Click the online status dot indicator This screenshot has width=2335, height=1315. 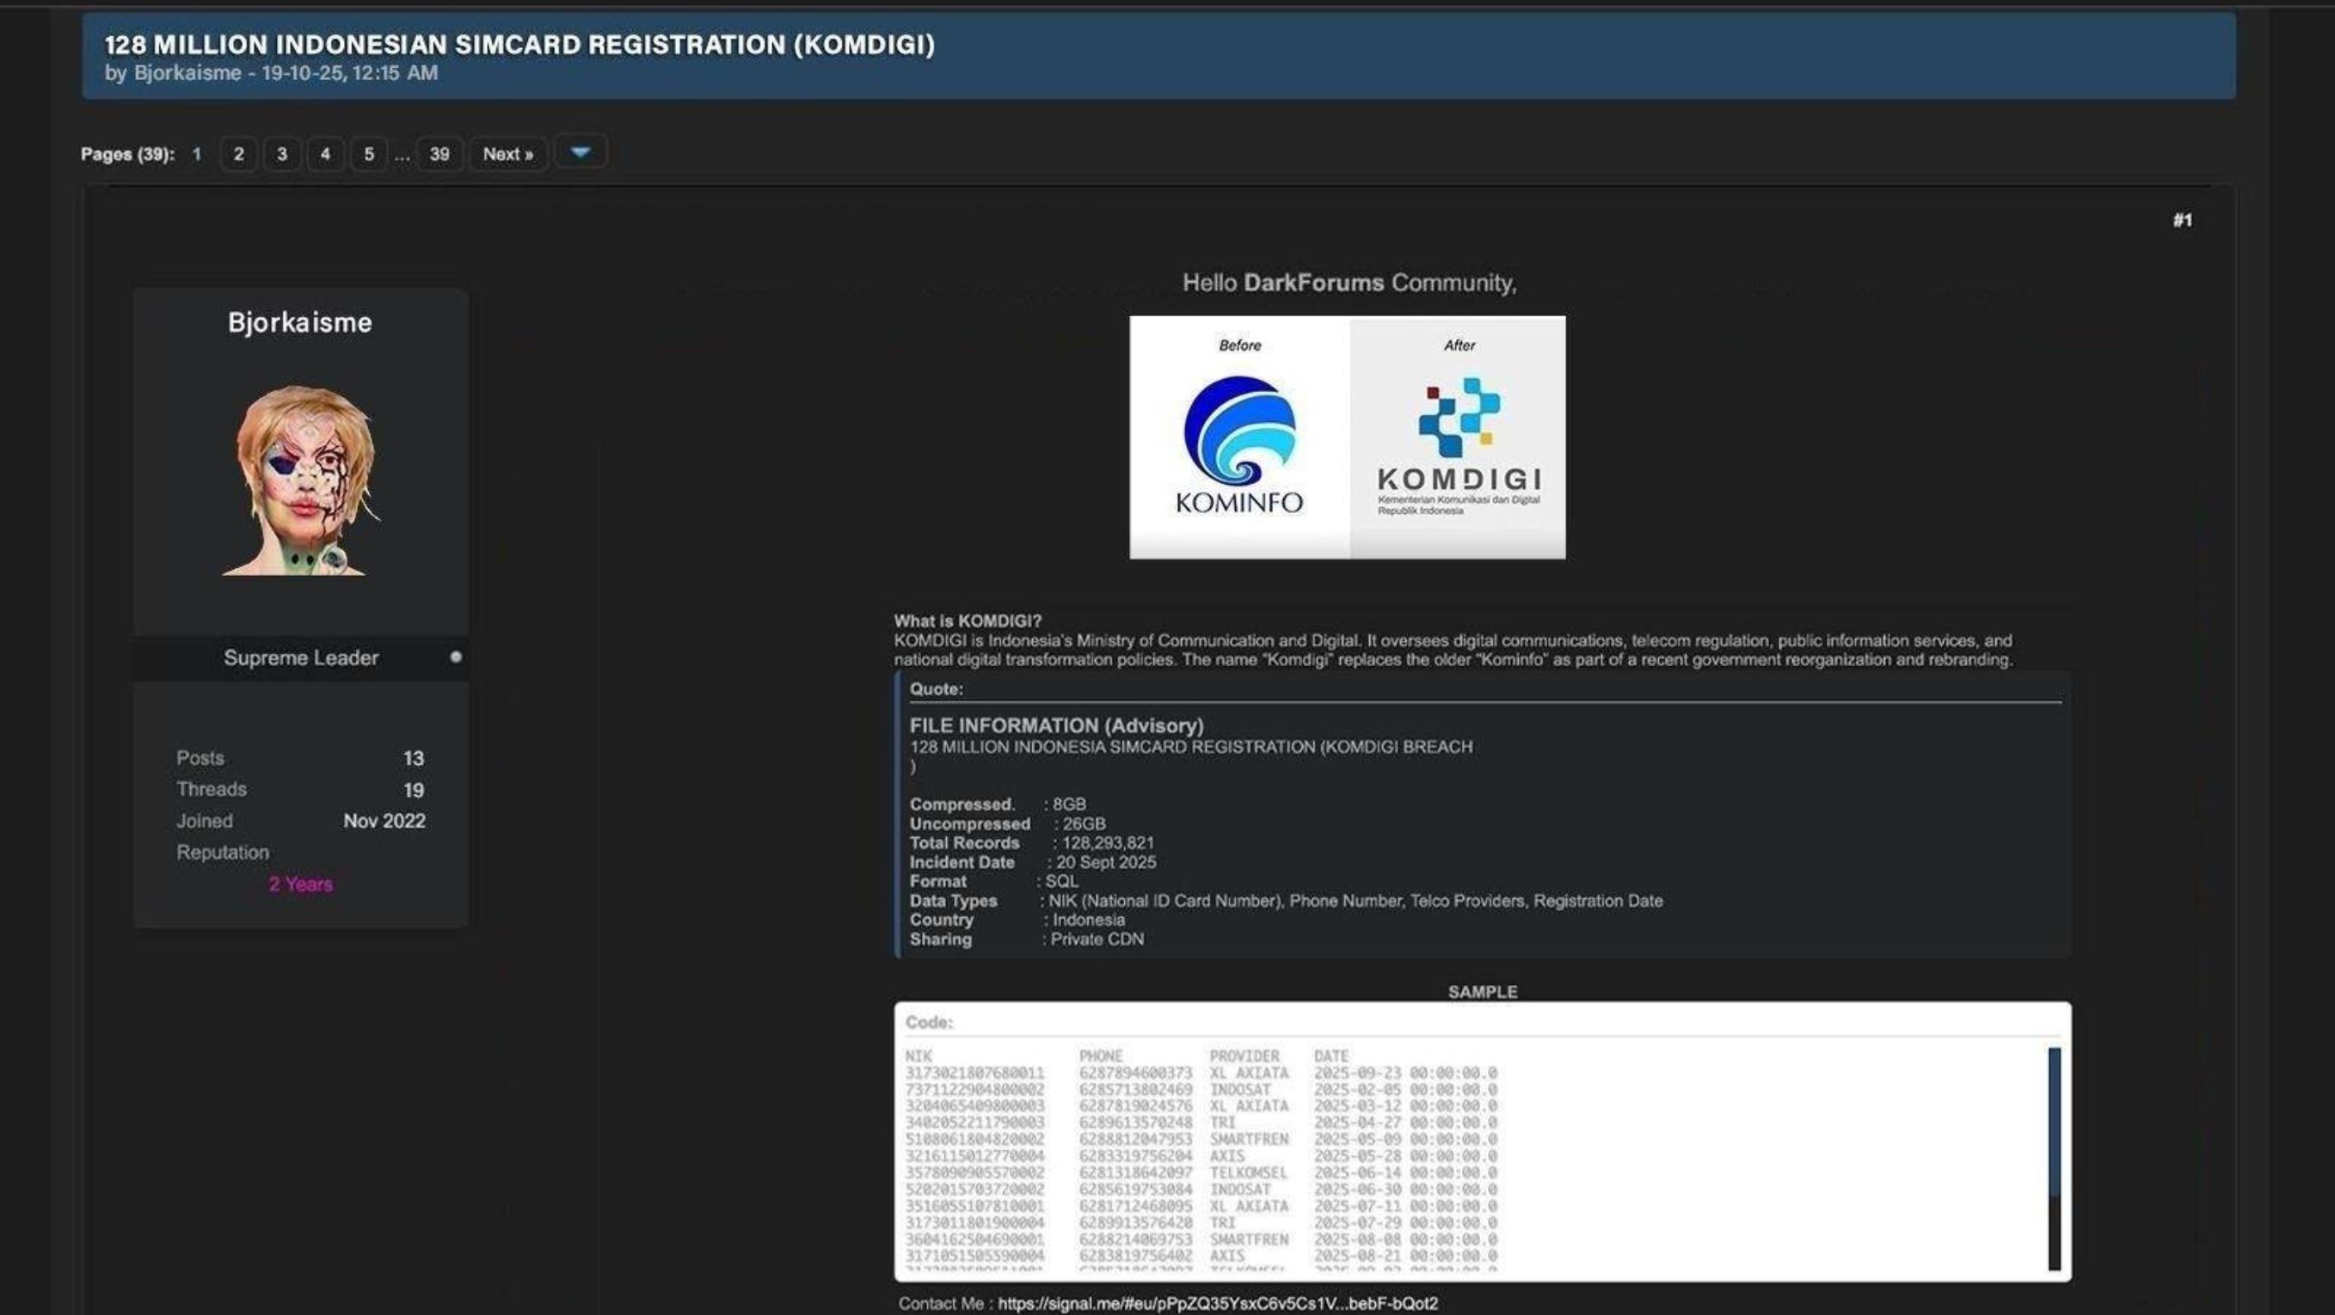[x=456, y=657]
